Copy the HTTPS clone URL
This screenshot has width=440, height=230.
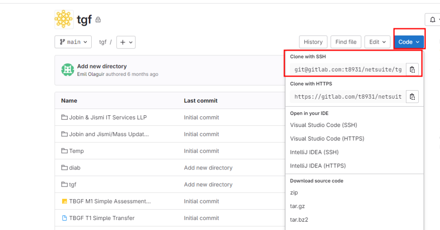click(x=412, y=97)
